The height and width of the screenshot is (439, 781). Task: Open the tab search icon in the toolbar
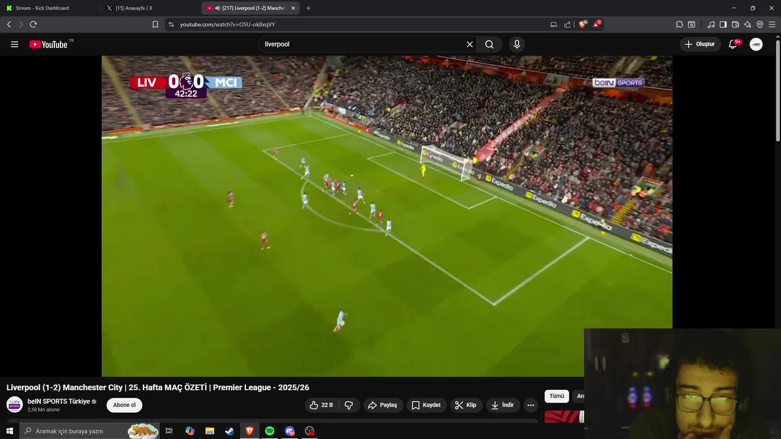click(x=691, y=24)
